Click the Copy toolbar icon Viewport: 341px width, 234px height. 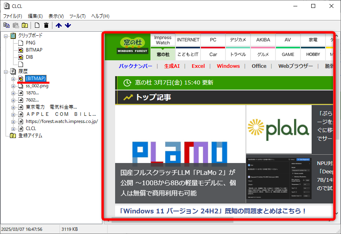tap(6, 25)
